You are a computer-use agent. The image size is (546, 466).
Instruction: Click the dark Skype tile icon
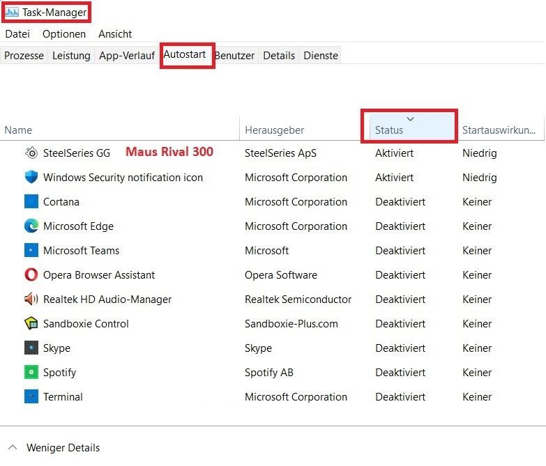tap(31, 348)
